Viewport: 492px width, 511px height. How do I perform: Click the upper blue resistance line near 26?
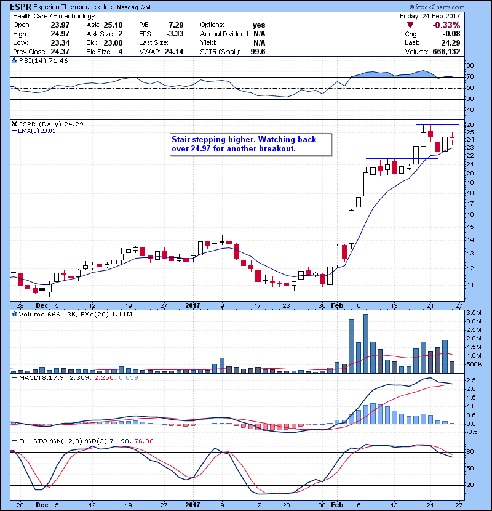click(x=437, y=124)
